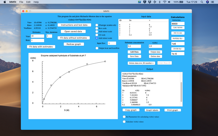Click the Print graph button
The width and height of the screenshot is (218, 136).
coord(172,110)
